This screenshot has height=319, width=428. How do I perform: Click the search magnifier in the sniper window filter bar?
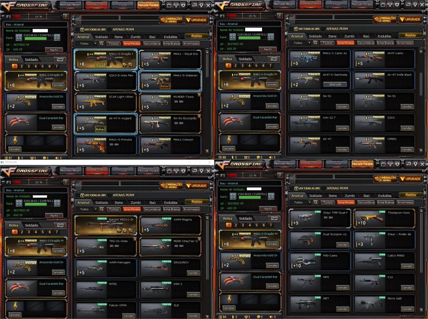[101, 209]
